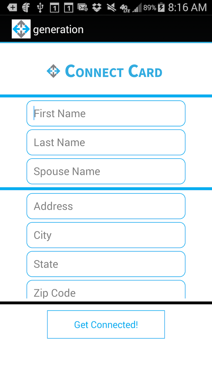This screenshot has width=212, height=378.
Task: Tap the Connect Card arrows emblem
Action: coord(53,71)
